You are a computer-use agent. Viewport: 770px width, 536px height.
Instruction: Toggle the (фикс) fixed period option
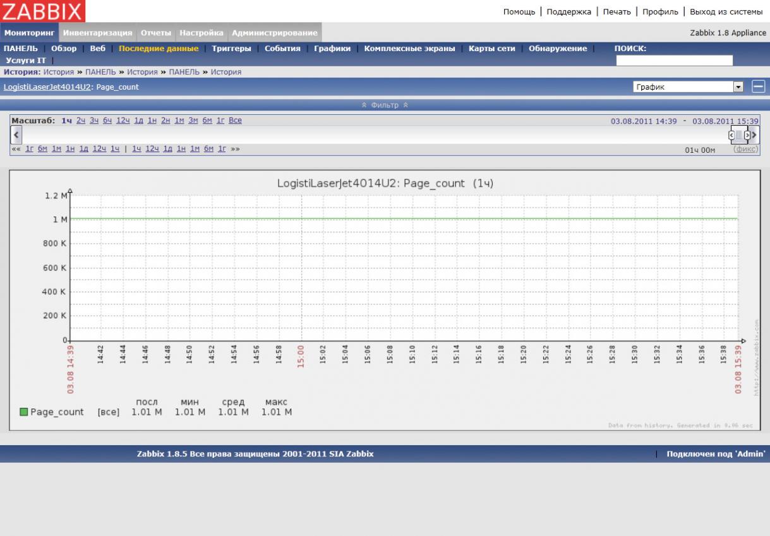point(745,149)
